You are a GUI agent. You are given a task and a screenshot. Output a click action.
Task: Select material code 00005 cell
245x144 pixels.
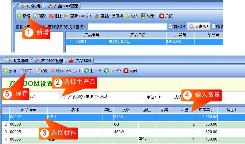pos(28,132)
